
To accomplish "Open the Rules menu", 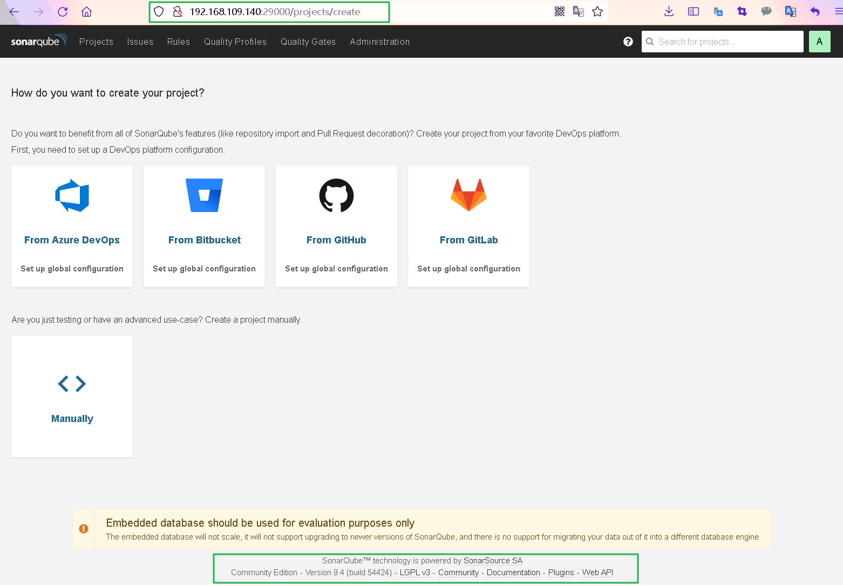I will pos(179,42).
